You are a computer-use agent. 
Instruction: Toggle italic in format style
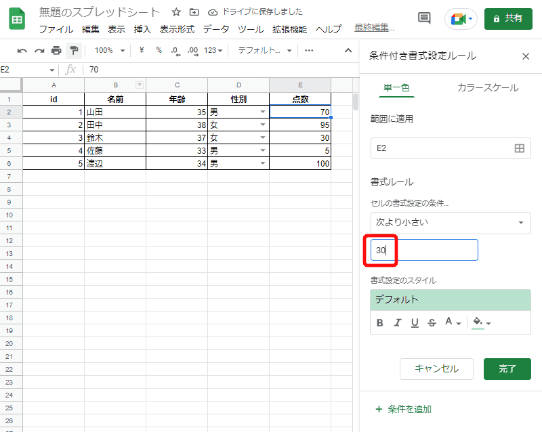398,323
